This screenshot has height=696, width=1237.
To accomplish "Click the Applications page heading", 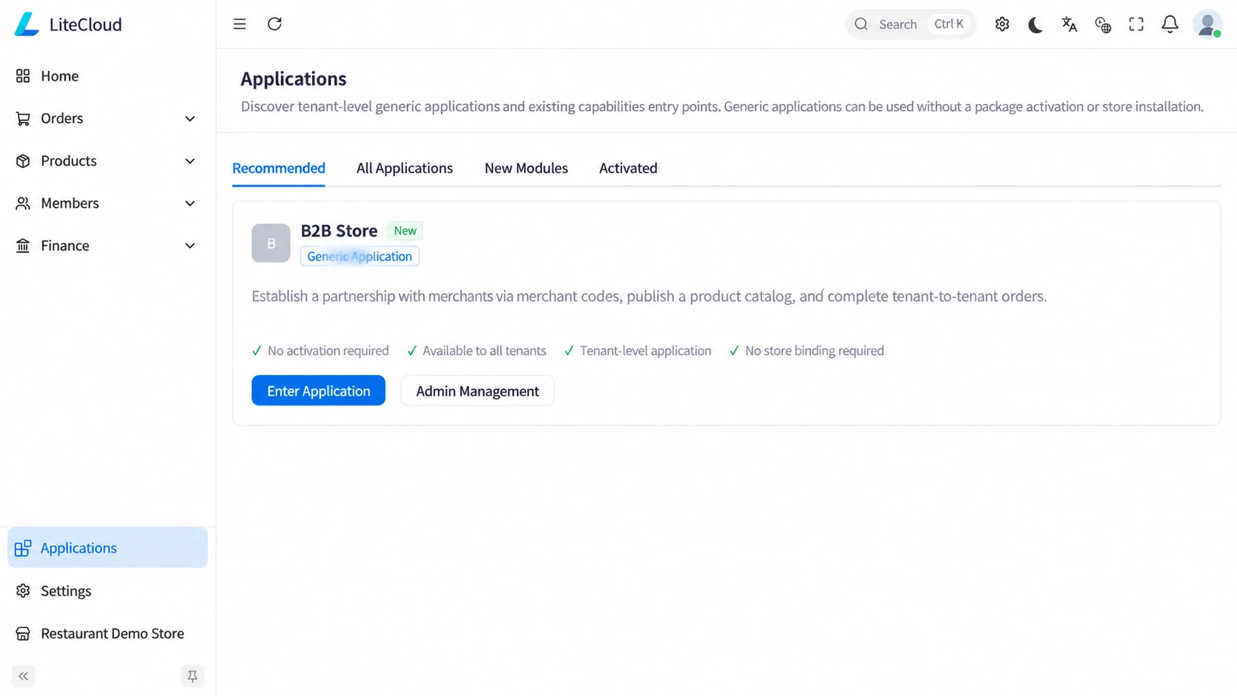I will 293,78.
